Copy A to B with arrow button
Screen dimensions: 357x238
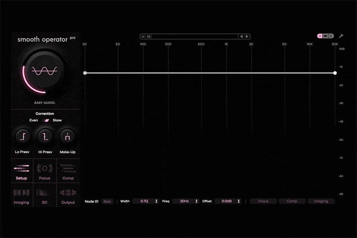coord(326,36)
